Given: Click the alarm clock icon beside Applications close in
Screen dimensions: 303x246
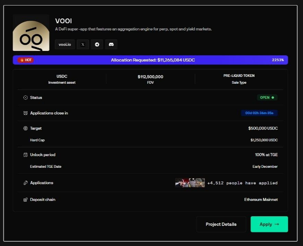Looking at the screenshot, I should pos(25,113).
